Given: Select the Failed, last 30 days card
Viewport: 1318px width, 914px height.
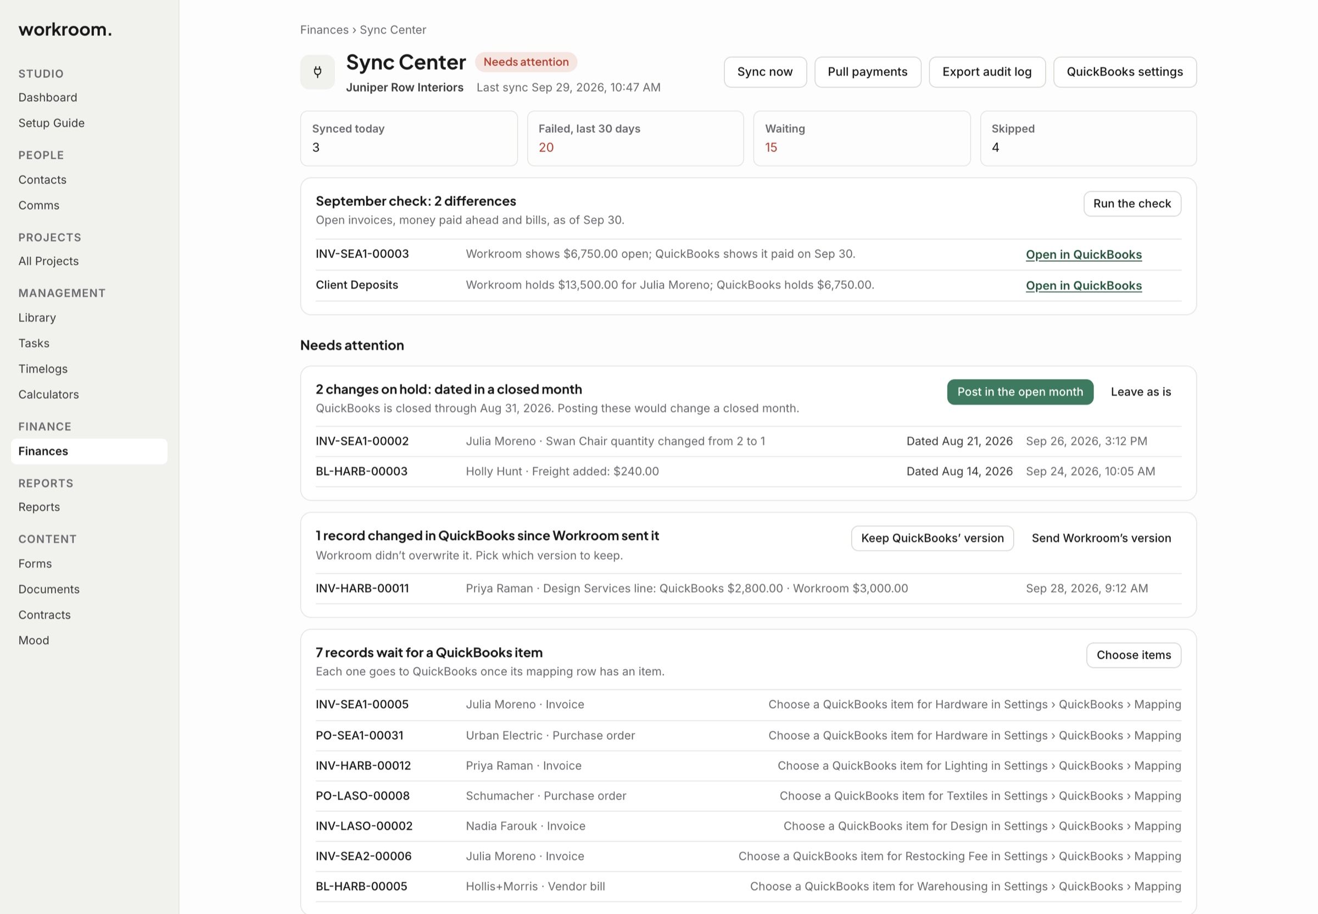Looking at the screenshot, I should pos(635,138).
